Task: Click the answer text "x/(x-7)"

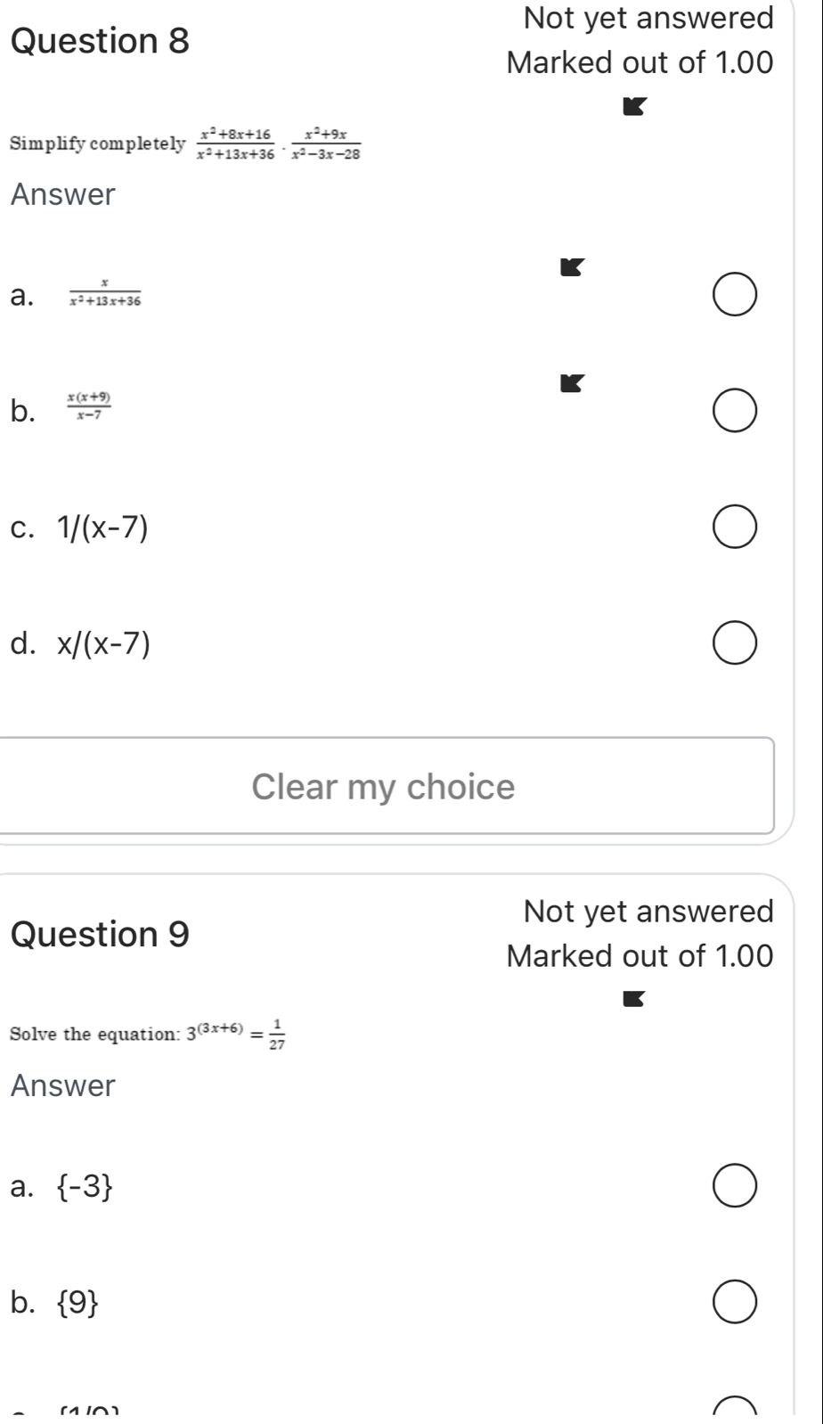Action: click(104, 643)
